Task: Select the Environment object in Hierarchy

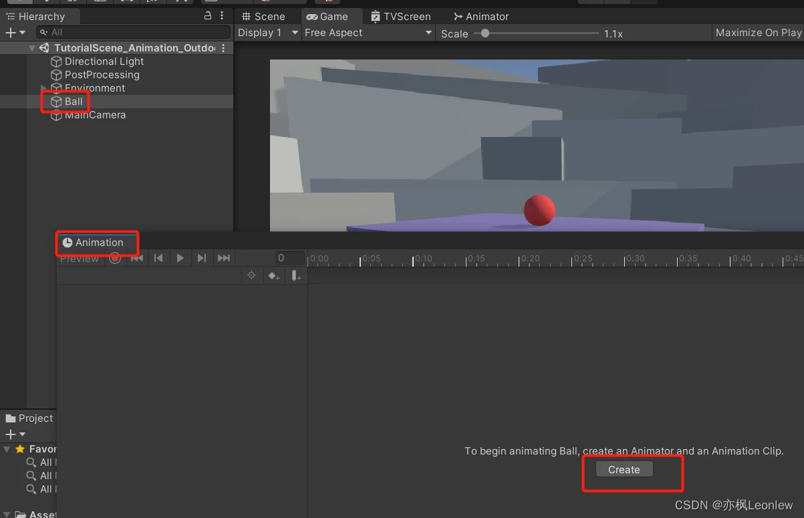Action: click(95, 88)
